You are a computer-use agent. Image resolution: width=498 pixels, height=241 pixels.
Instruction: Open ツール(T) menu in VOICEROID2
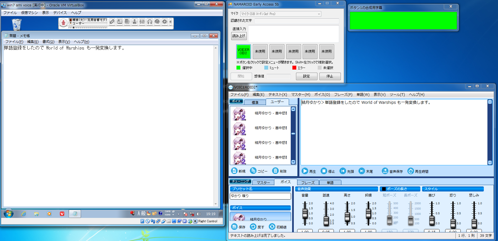coord(397,95)
